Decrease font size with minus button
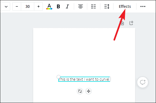Image resolution: width=156 pixels, height=103 pixels. [x=17, y=6]
